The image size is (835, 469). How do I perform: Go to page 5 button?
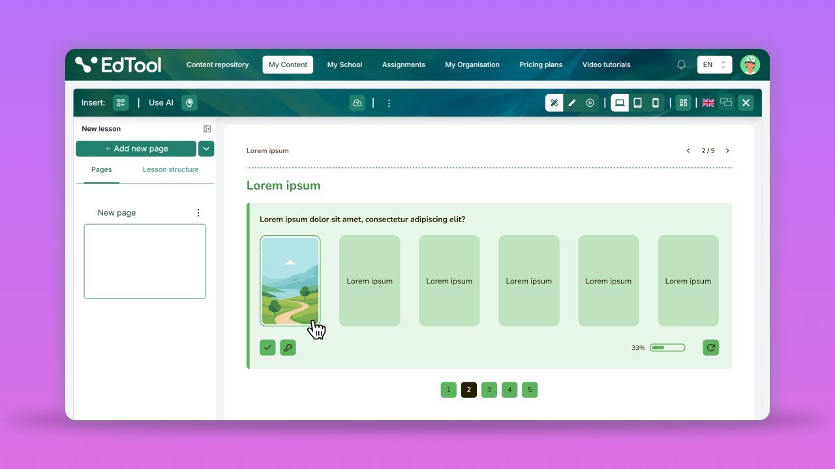pyautogui.click(x=530, y=390)
